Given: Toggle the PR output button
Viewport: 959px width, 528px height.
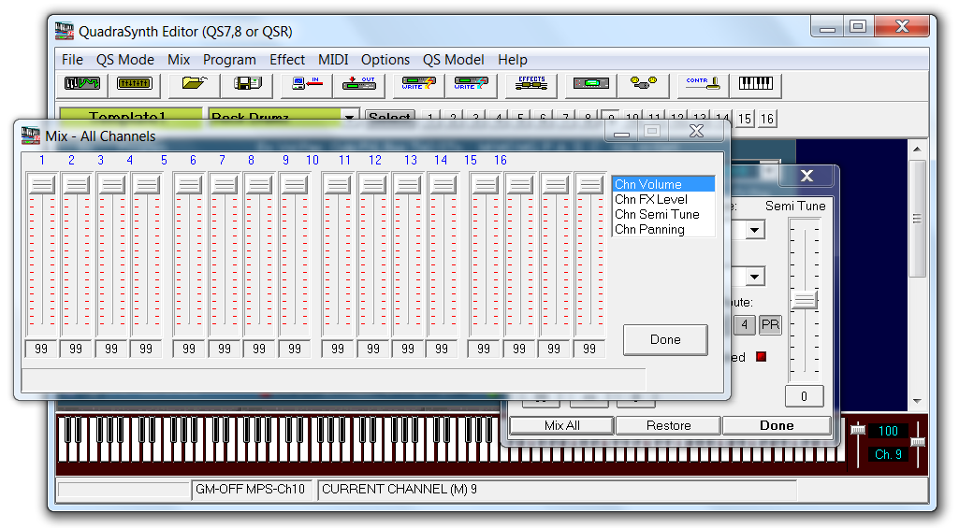Looking at the screenshot, I should tap(770, 325).
